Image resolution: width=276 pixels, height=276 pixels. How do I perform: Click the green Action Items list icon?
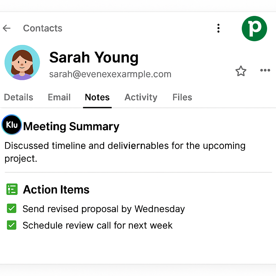point(12,189)
